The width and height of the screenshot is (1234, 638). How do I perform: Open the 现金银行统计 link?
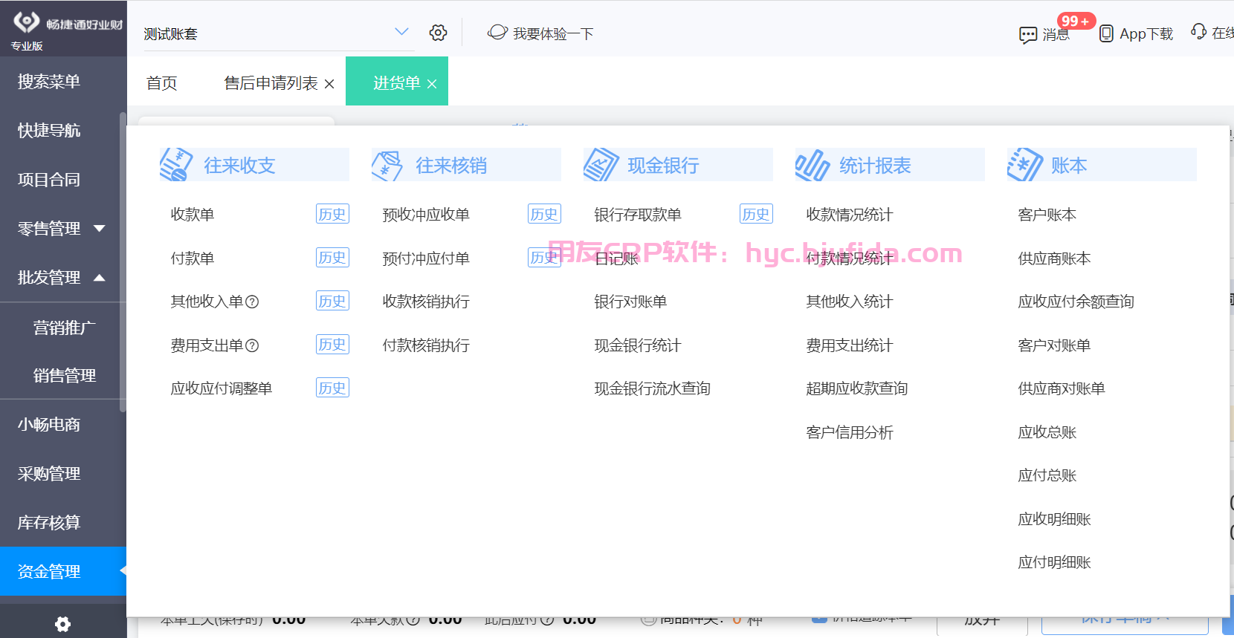tap(638, 345)
